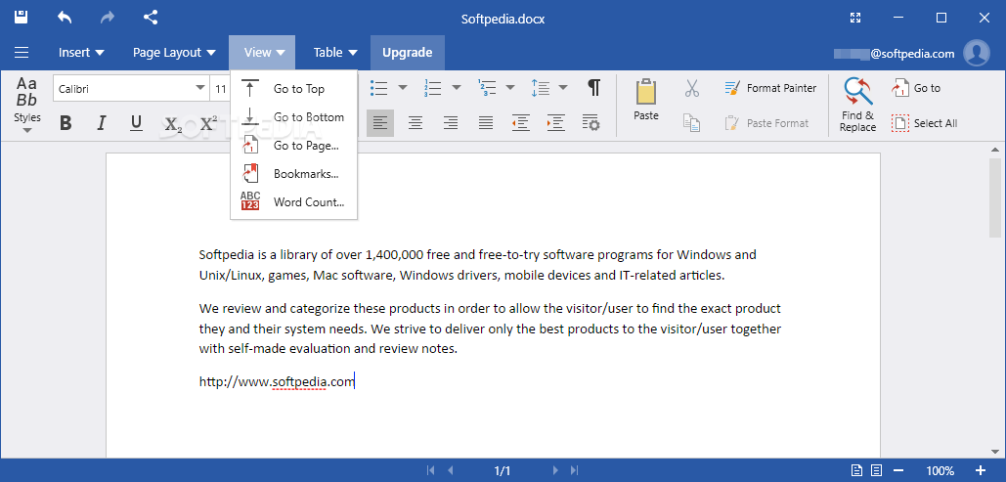The image size is (1006, 482).
Task: Click the Redo arrow icon
Action: (x=108, y=18)
